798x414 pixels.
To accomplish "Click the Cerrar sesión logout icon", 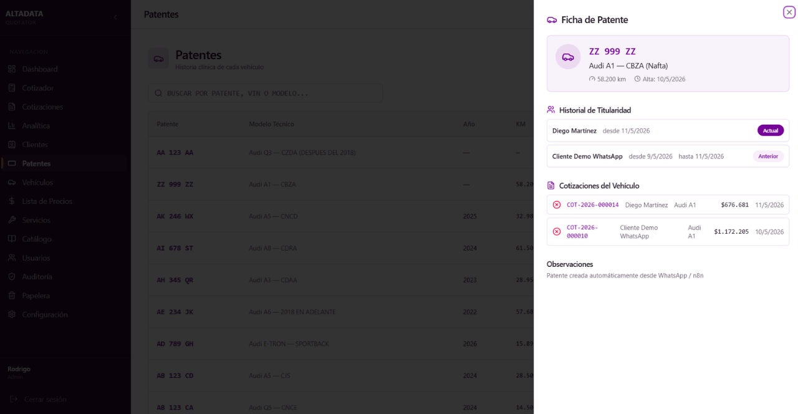I will [x=14, y=399].
